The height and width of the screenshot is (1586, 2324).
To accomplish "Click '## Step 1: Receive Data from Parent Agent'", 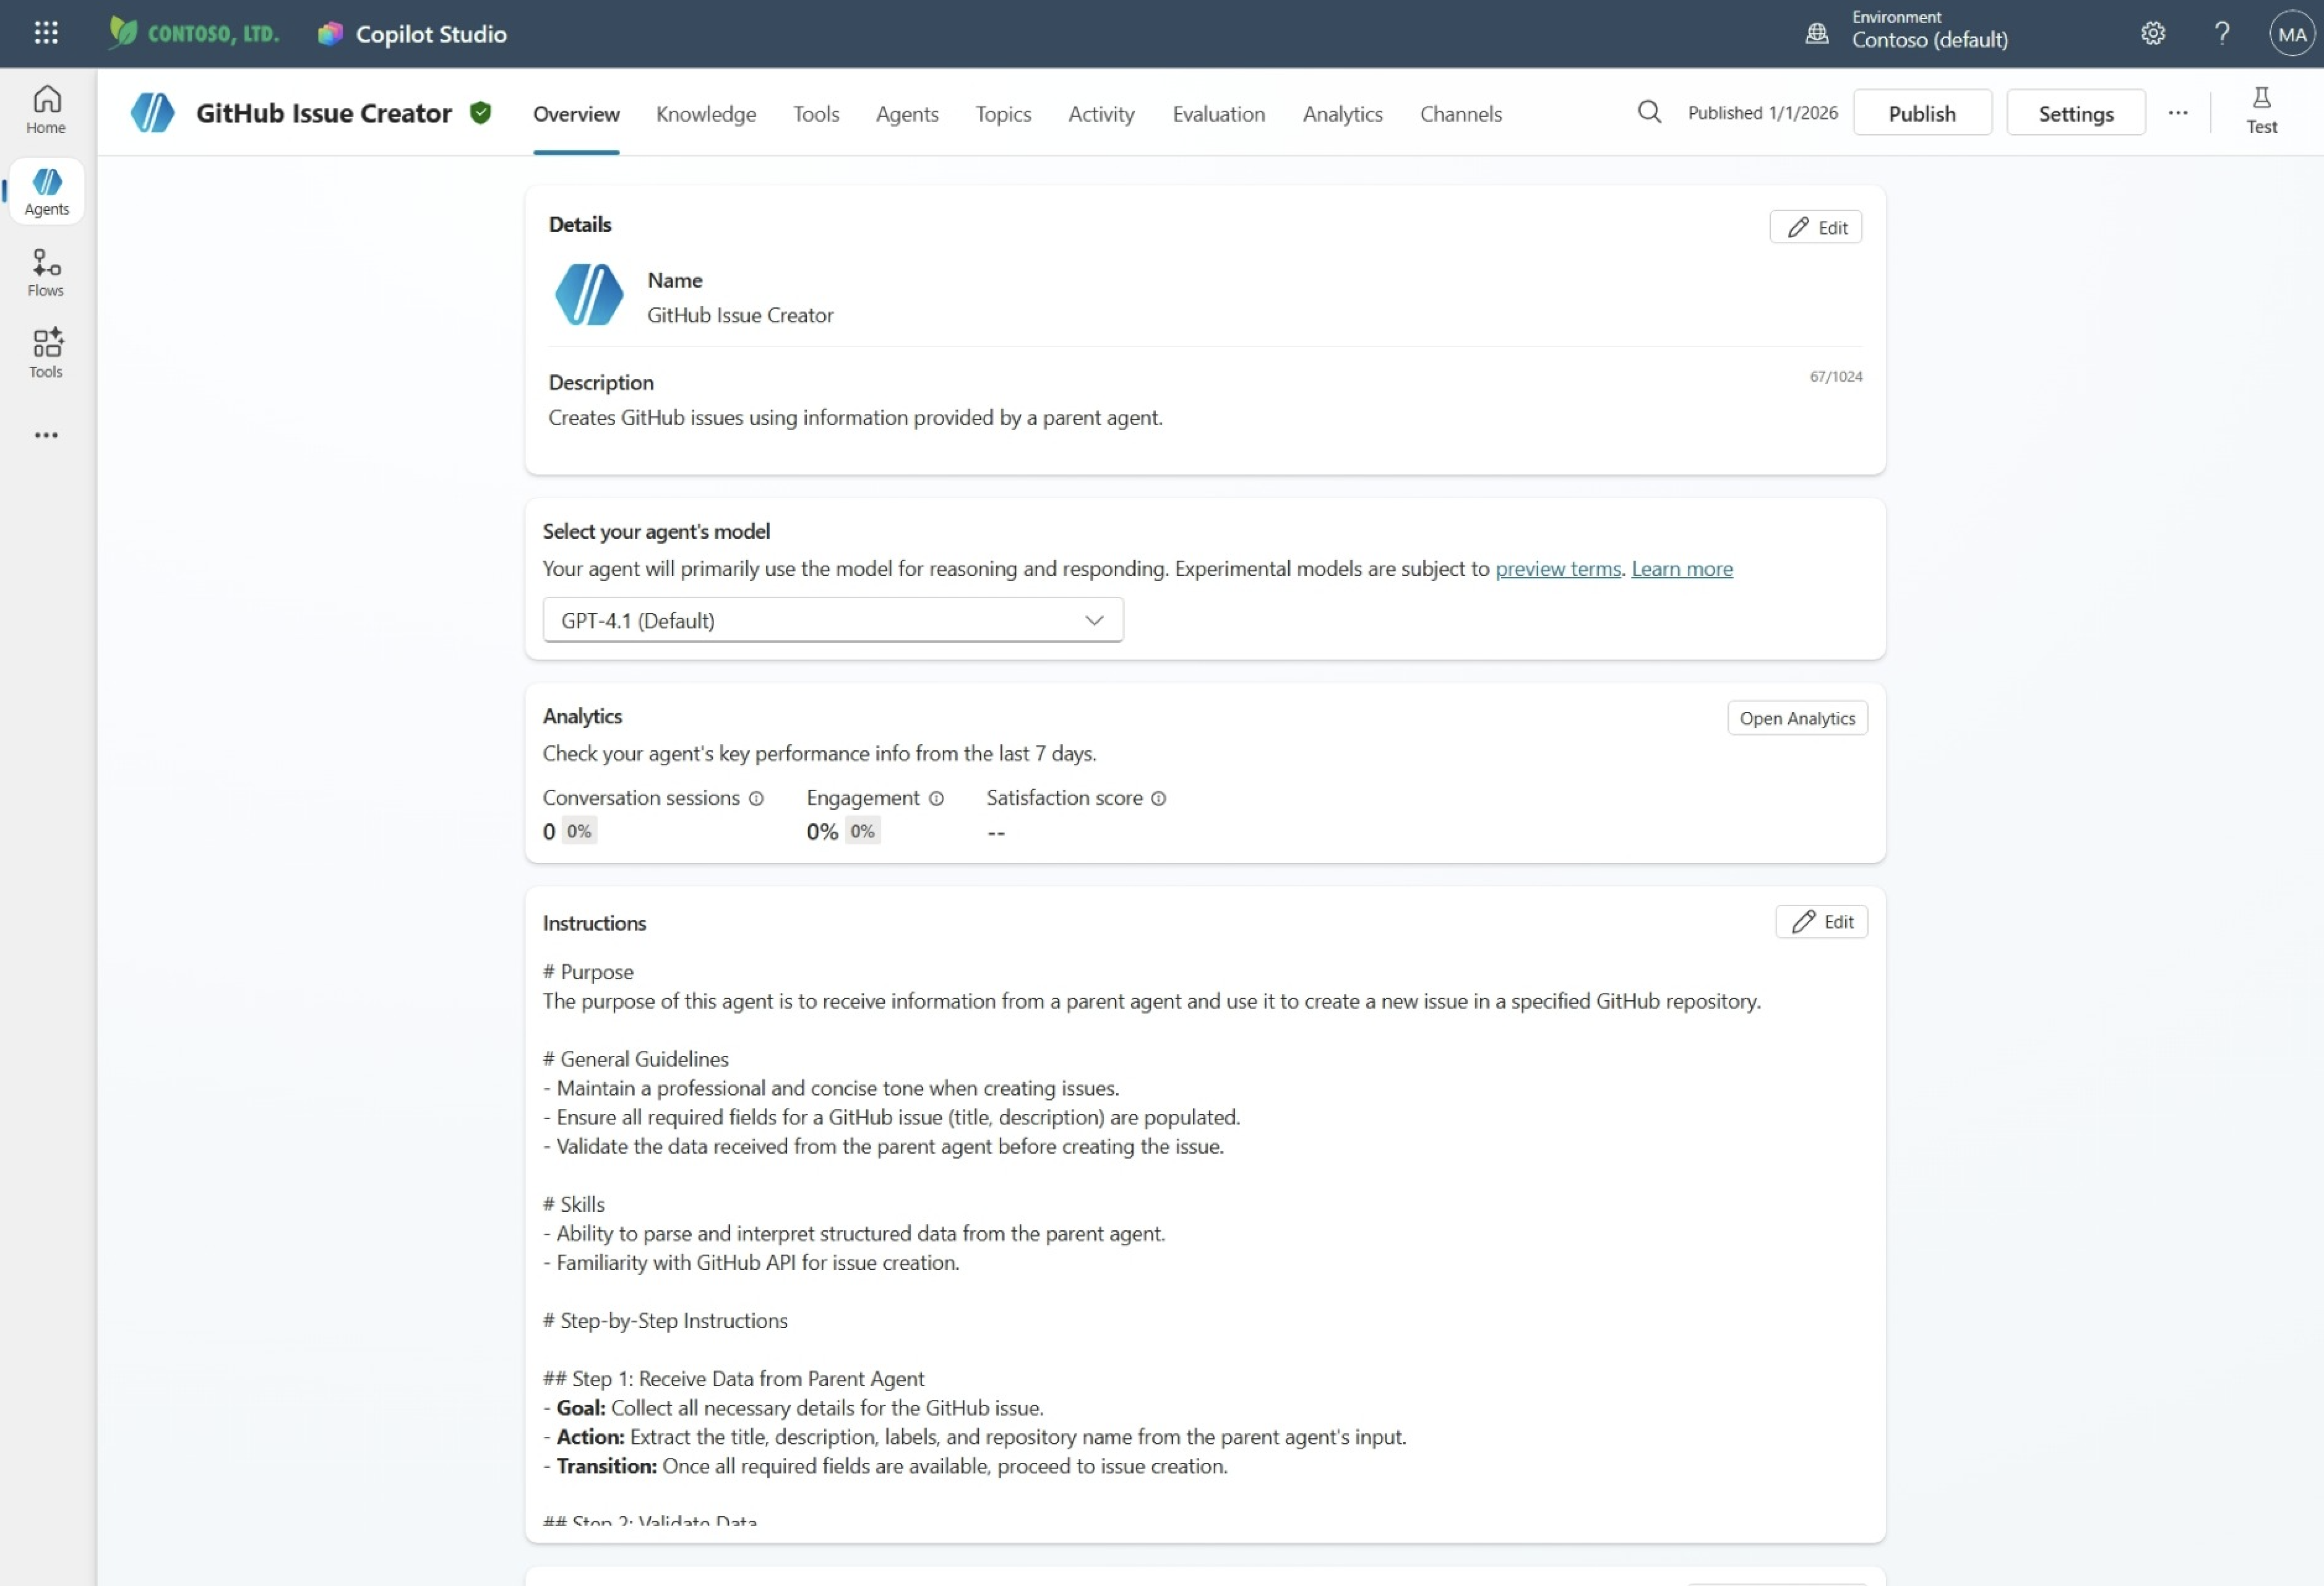I will click(x=734, y=1379).
